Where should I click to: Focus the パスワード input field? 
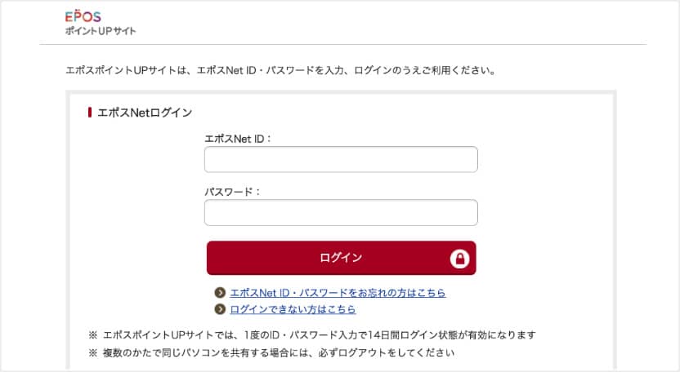(341, 213)
